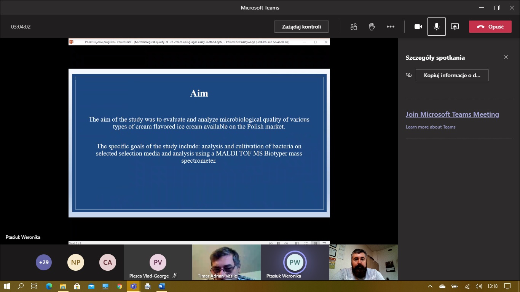Select Timar Adrian-Vasile's video thumbnail
This screenshot has height=292, width=520.
pos(226,262)
